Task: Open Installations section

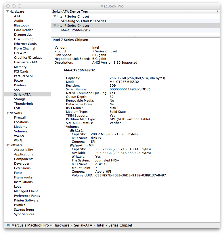Action: [23, 182]
